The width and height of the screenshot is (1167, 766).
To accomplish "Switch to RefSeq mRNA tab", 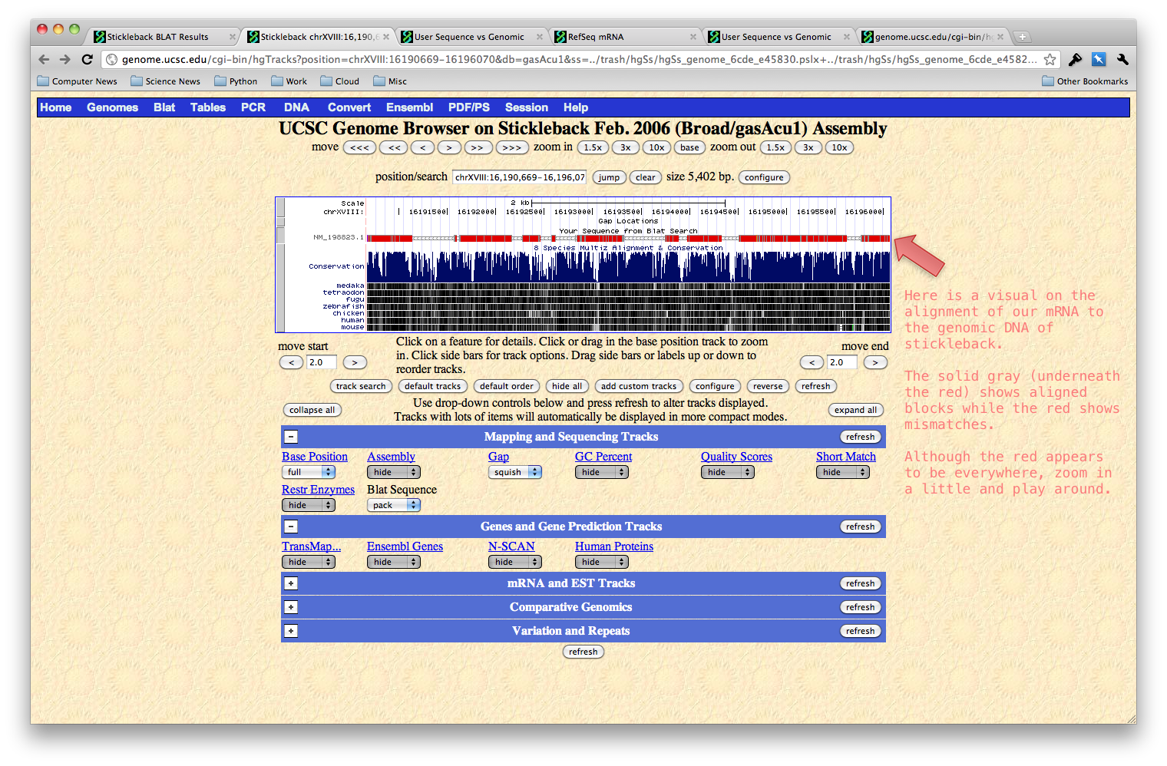I will [x=622, y=37].
